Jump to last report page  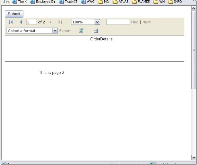click(x=61, y=22)
